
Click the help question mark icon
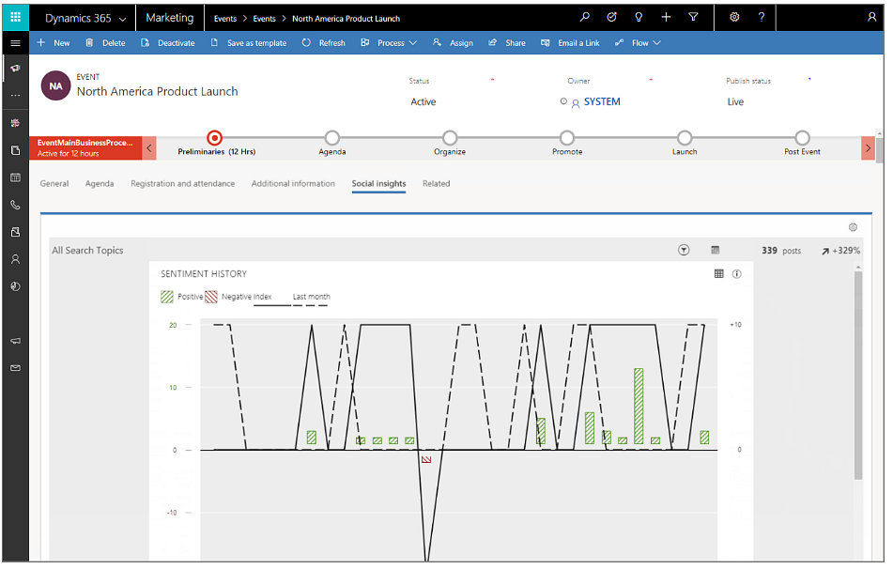point(762,17)
